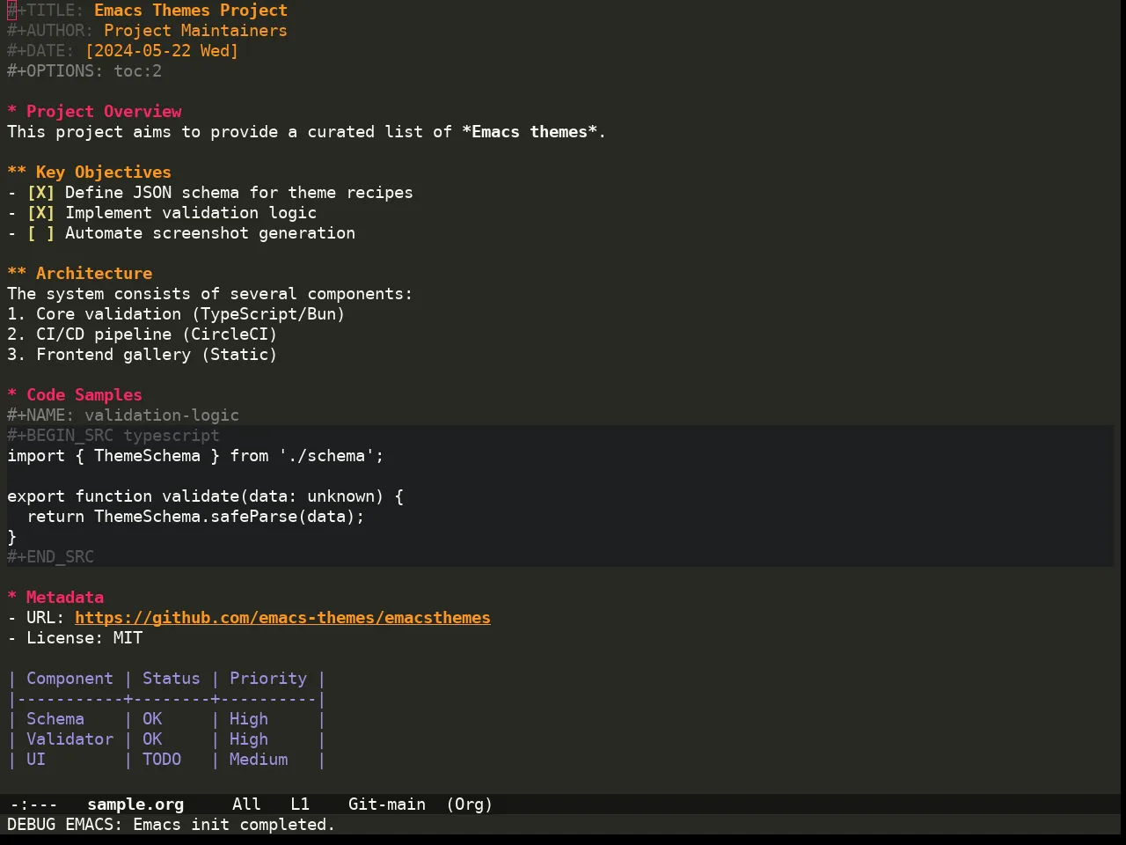The height and width of the screenshot is (845, 1126).
Task: Click the bold text '*Emacs themes*'
Action: [530, 132]
